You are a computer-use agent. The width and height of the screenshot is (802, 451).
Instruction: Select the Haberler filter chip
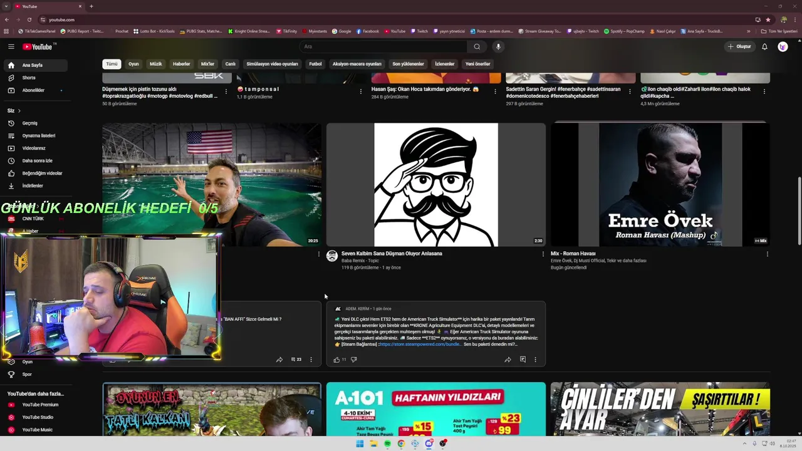point(182,64)
